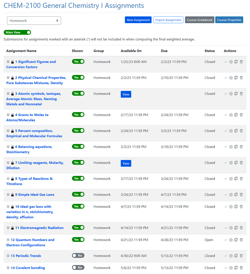
Task: Click the New Assignment button
Action: click(138, 20)
